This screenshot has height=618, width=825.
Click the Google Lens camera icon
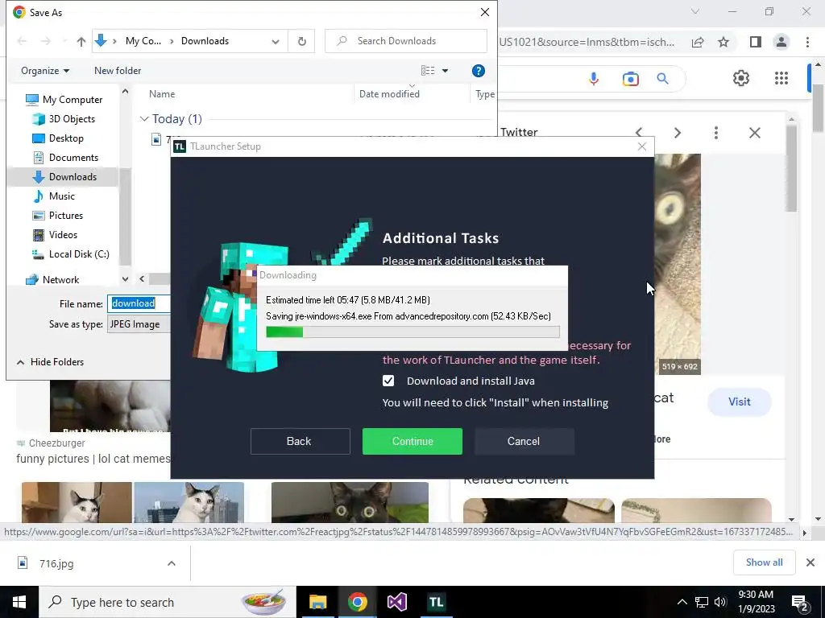630,79
